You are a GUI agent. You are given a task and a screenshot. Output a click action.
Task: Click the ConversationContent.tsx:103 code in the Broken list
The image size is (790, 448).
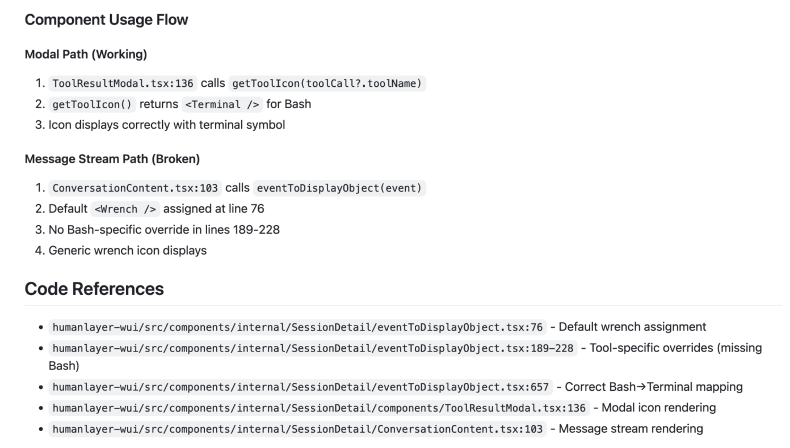point(135,188)
